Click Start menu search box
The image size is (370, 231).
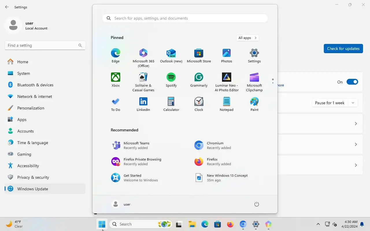[185, 18]
